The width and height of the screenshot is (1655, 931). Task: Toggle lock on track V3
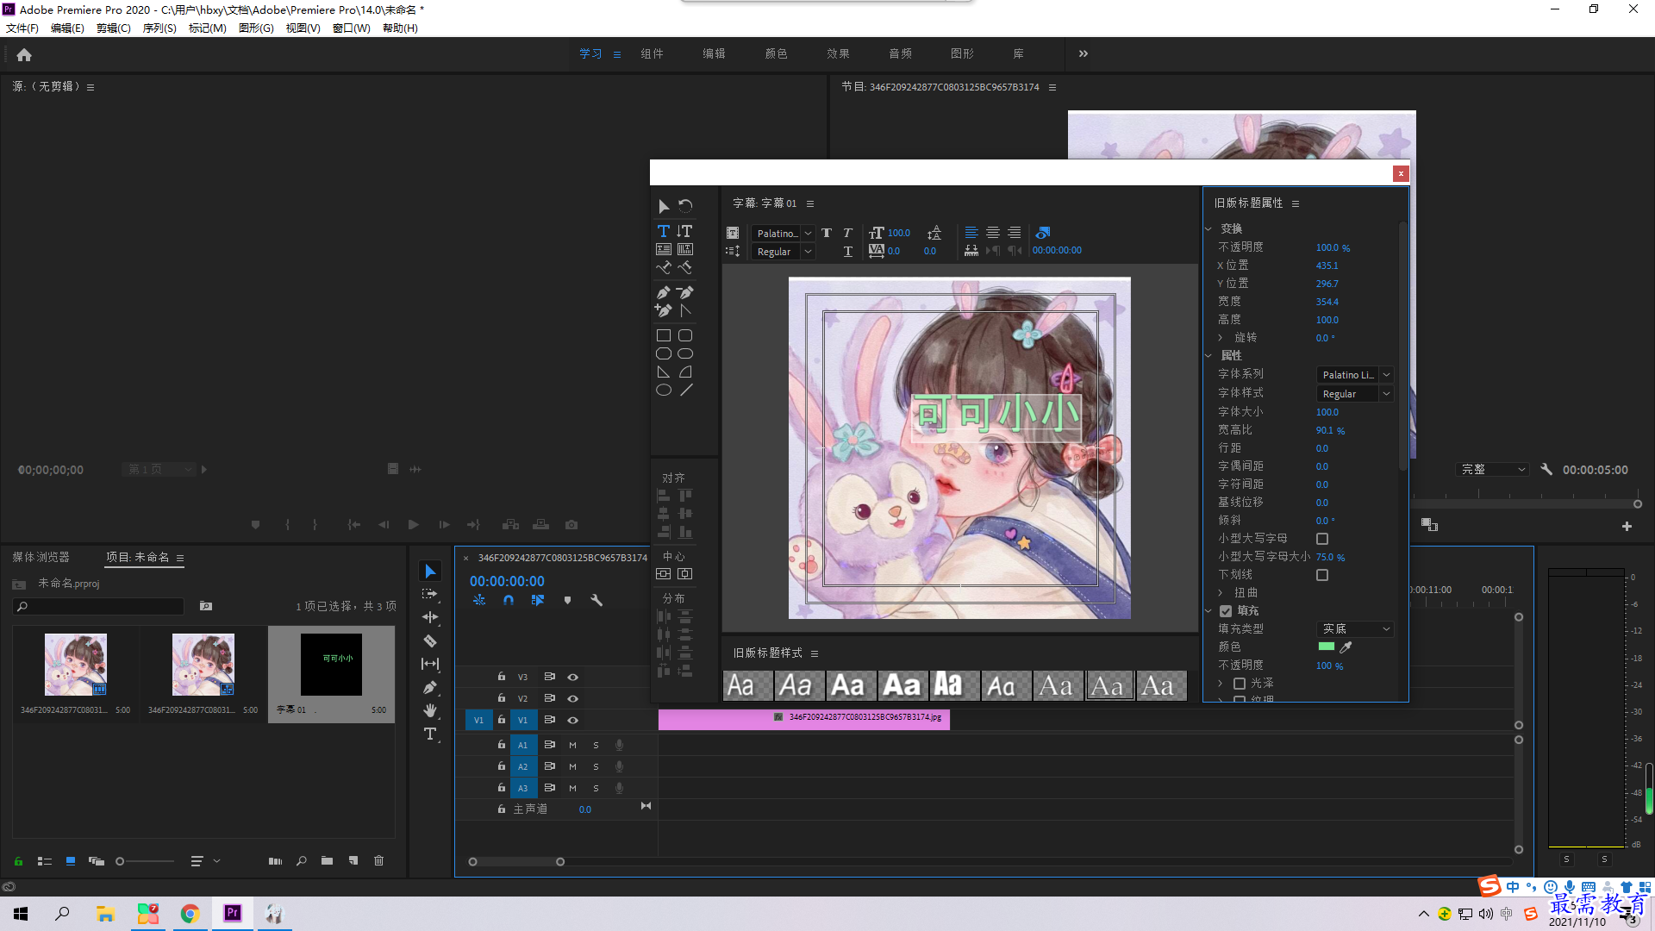pos(501,677)
